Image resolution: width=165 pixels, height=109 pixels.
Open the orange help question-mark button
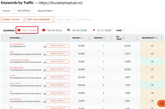click(162, 104)
